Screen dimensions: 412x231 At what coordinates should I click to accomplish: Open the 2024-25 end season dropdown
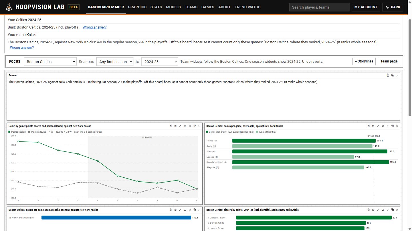160,62
